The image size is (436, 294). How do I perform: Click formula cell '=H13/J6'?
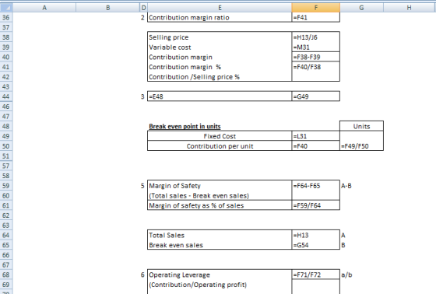pos(316,37)
